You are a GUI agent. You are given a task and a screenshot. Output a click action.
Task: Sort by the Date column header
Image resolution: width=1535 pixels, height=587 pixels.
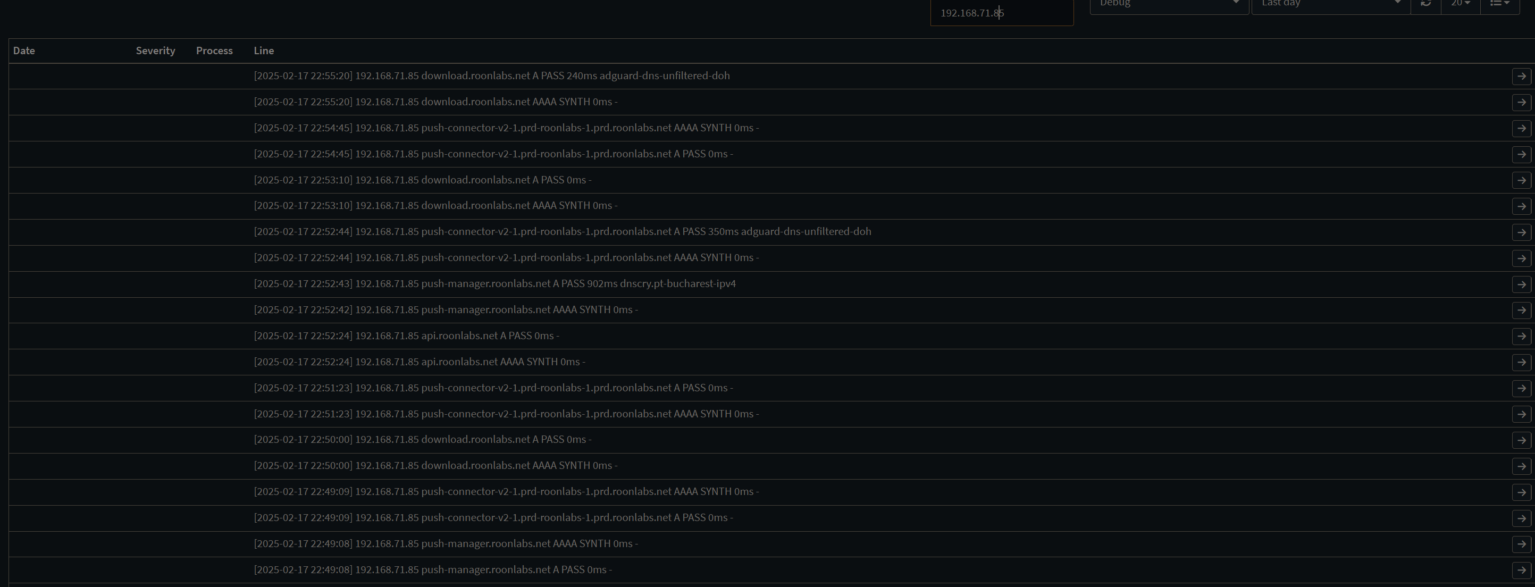[x=24, y=51]
